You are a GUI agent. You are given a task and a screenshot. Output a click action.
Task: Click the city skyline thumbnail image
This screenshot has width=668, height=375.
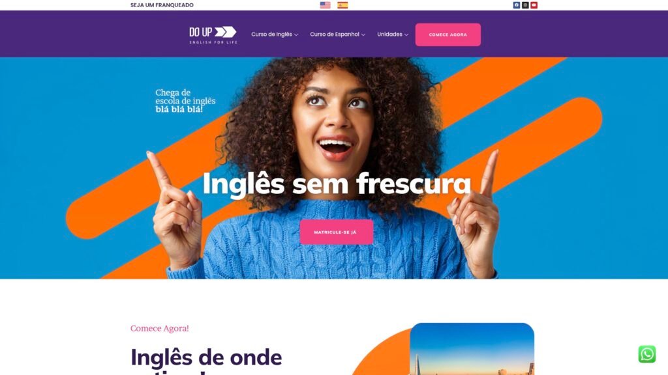click(472, 349)
